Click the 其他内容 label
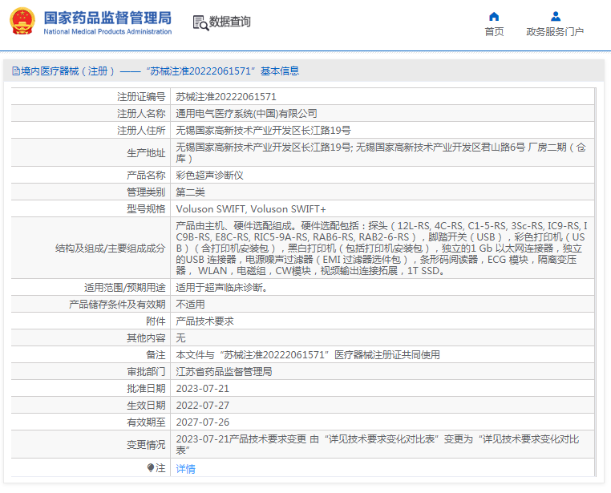 coord(146,337)
